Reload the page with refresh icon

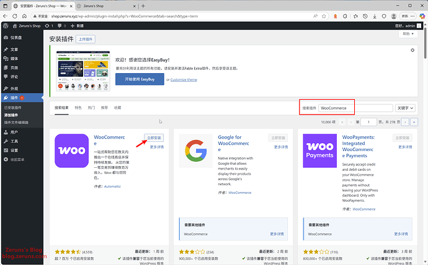tap(15, 16)
